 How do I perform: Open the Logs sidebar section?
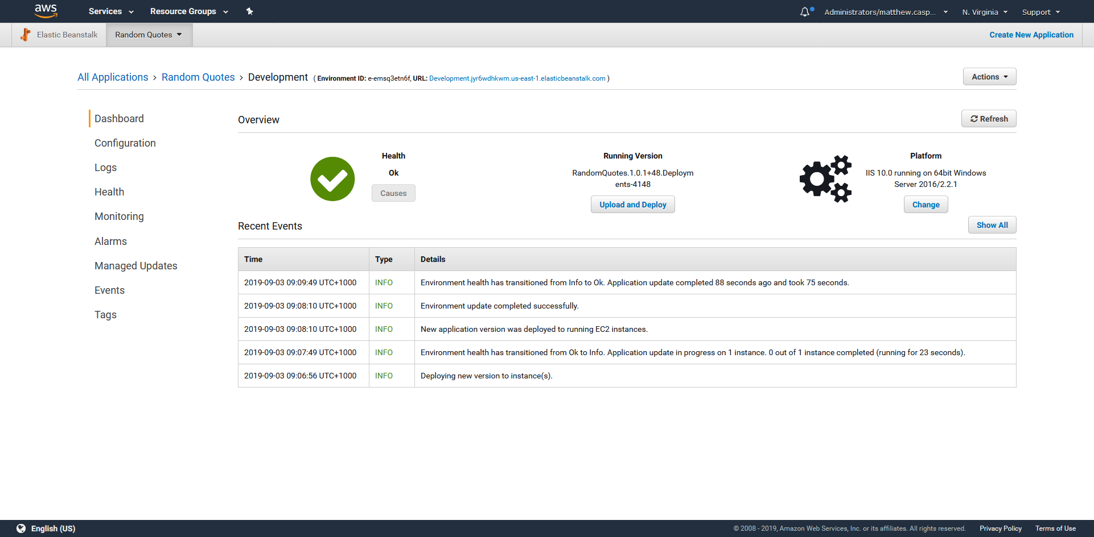coord(105,168)
